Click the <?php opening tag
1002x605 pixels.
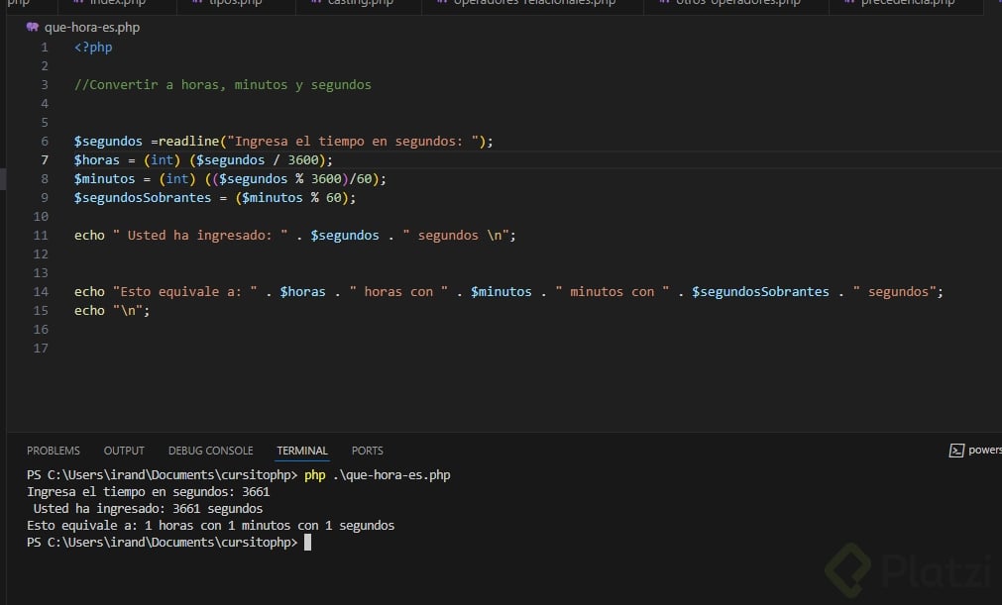[x=93, y=48]
